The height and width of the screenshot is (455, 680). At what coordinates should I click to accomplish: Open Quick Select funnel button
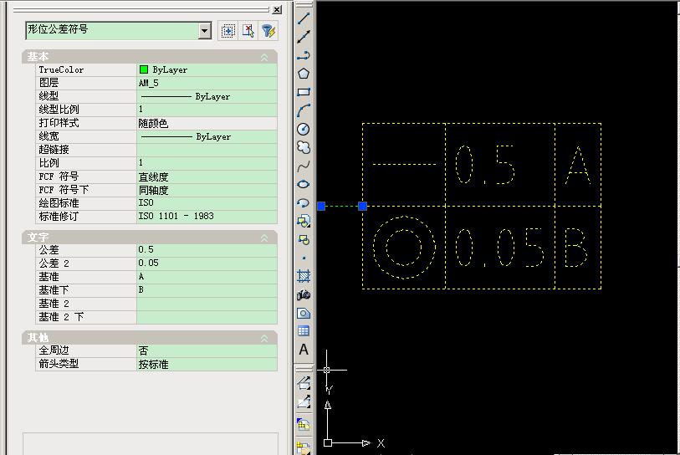[268, 31]
